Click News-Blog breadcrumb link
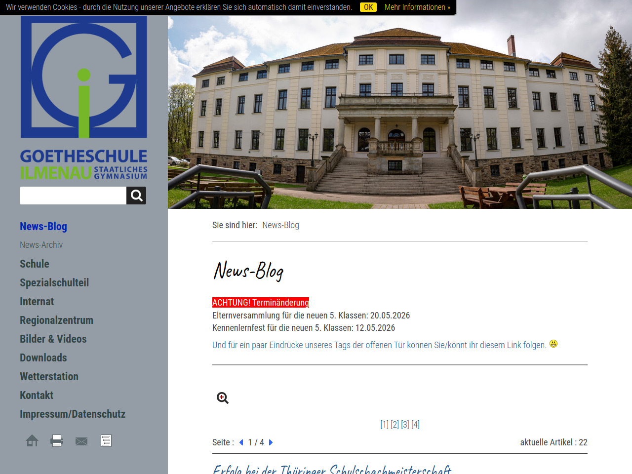Screen dimensions: 632x474 pos(280,225)
